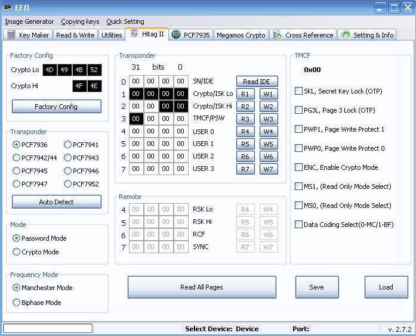Switch to the Utilities tab
Screen dimensions: 416x336
point(112,35)
